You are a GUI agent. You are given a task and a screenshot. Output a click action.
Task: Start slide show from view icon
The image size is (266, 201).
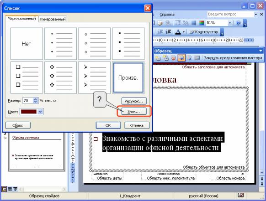pyautogui.click(x=15, y=189)
